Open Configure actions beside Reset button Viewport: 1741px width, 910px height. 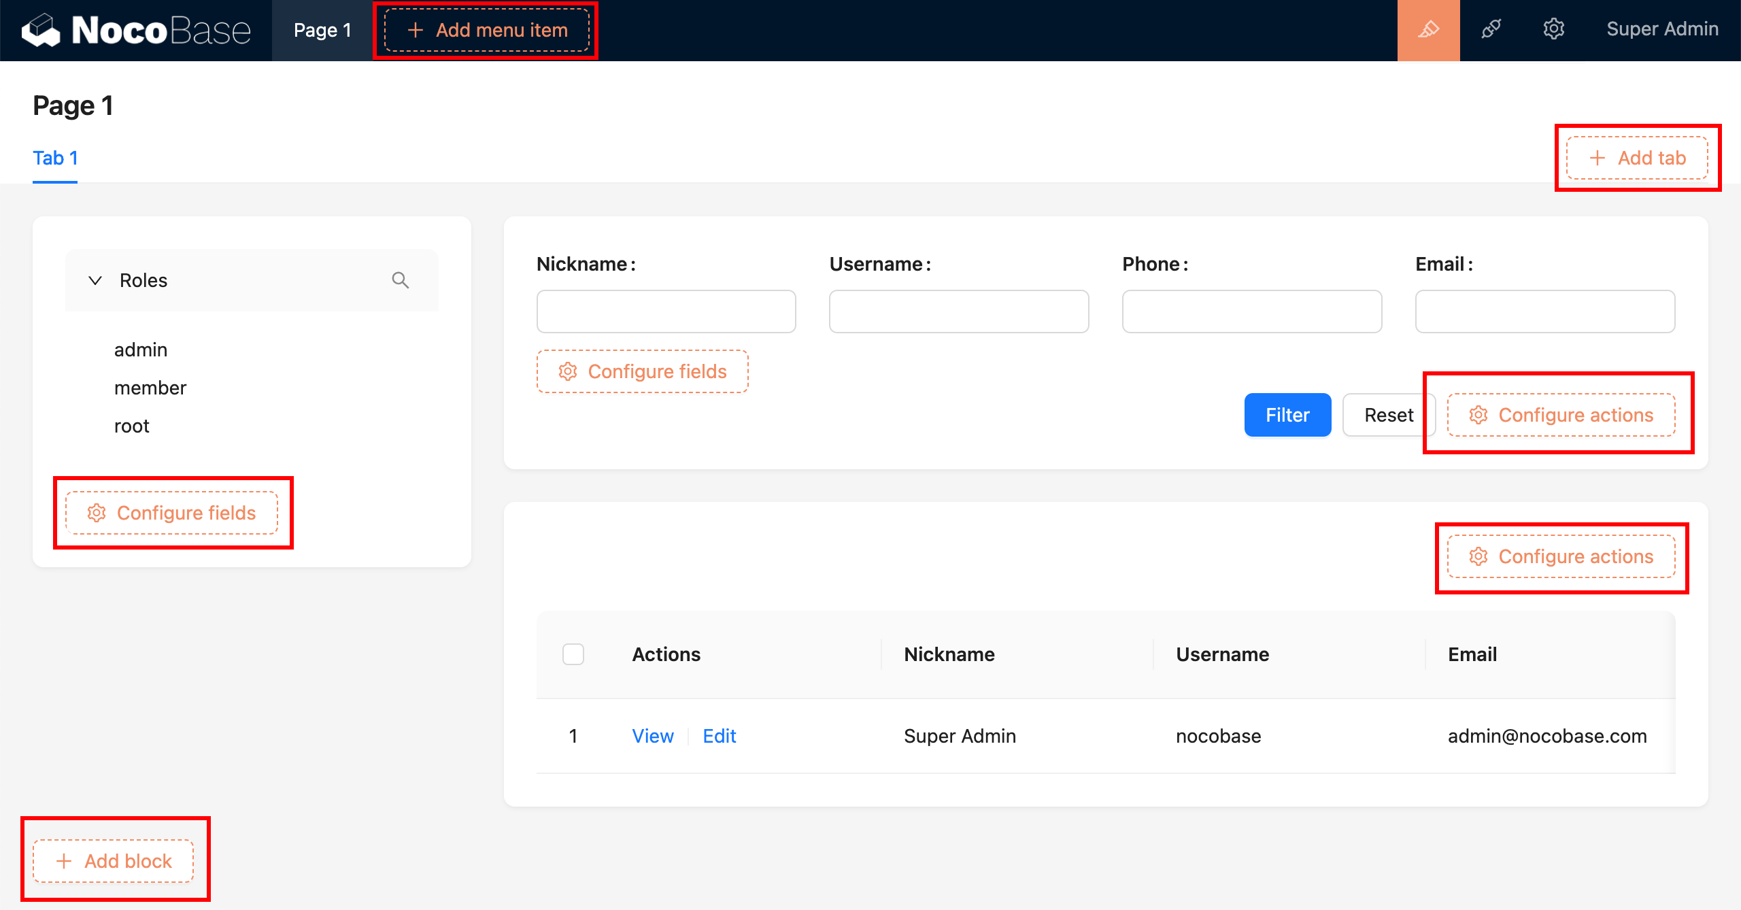[x=1561, y=415]
